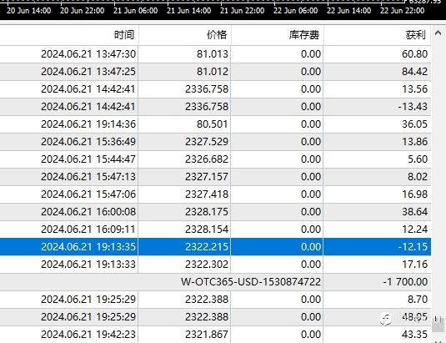Select the highlighted time 2024.06.21 19:13:35

[88, 247]
